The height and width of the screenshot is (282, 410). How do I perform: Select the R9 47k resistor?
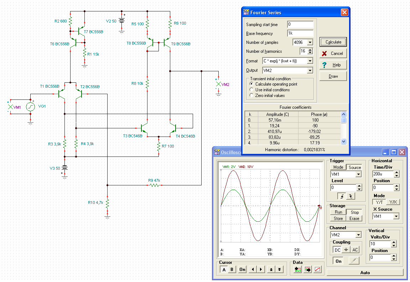click(154, 185)
